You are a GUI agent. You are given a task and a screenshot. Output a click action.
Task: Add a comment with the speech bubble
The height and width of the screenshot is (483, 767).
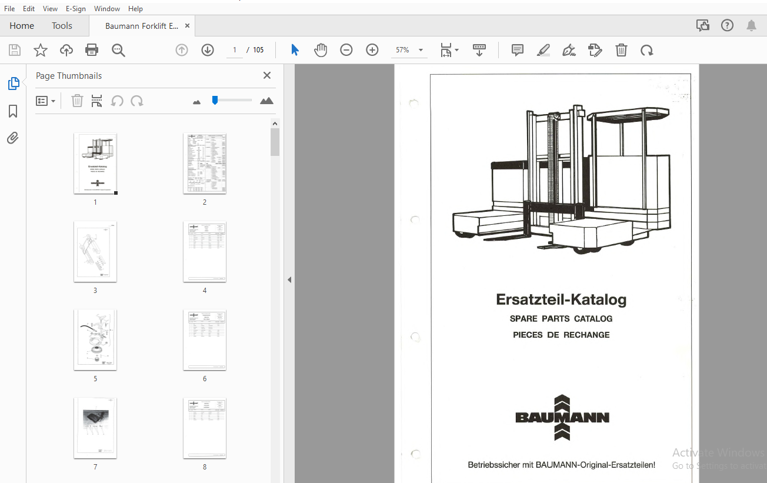tap(518, 50)
